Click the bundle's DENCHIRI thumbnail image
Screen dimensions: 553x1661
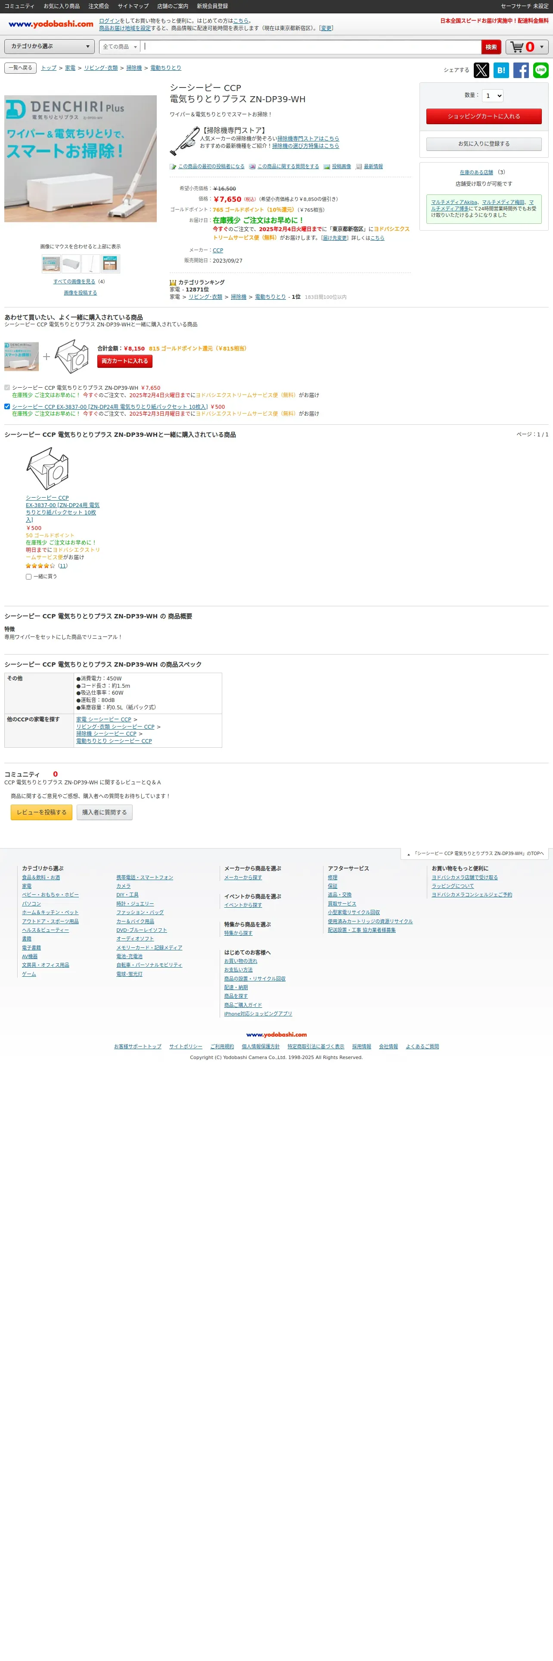[21, 357]
